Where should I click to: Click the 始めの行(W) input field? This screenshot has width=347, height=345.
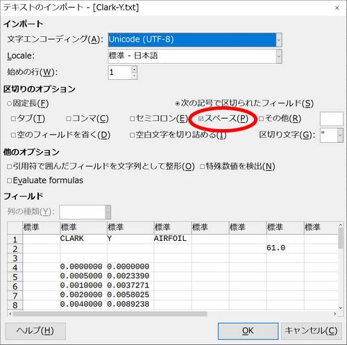point(120,72)
